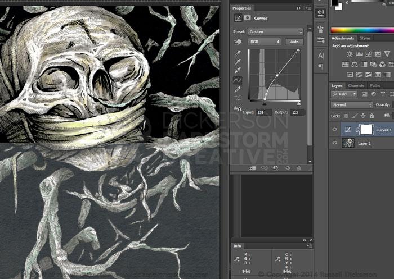Toggle the pixel layers filter
Image resolution: width=394 pixels, height=279 pixels.
pyautogui.click(x=364, y=94)
